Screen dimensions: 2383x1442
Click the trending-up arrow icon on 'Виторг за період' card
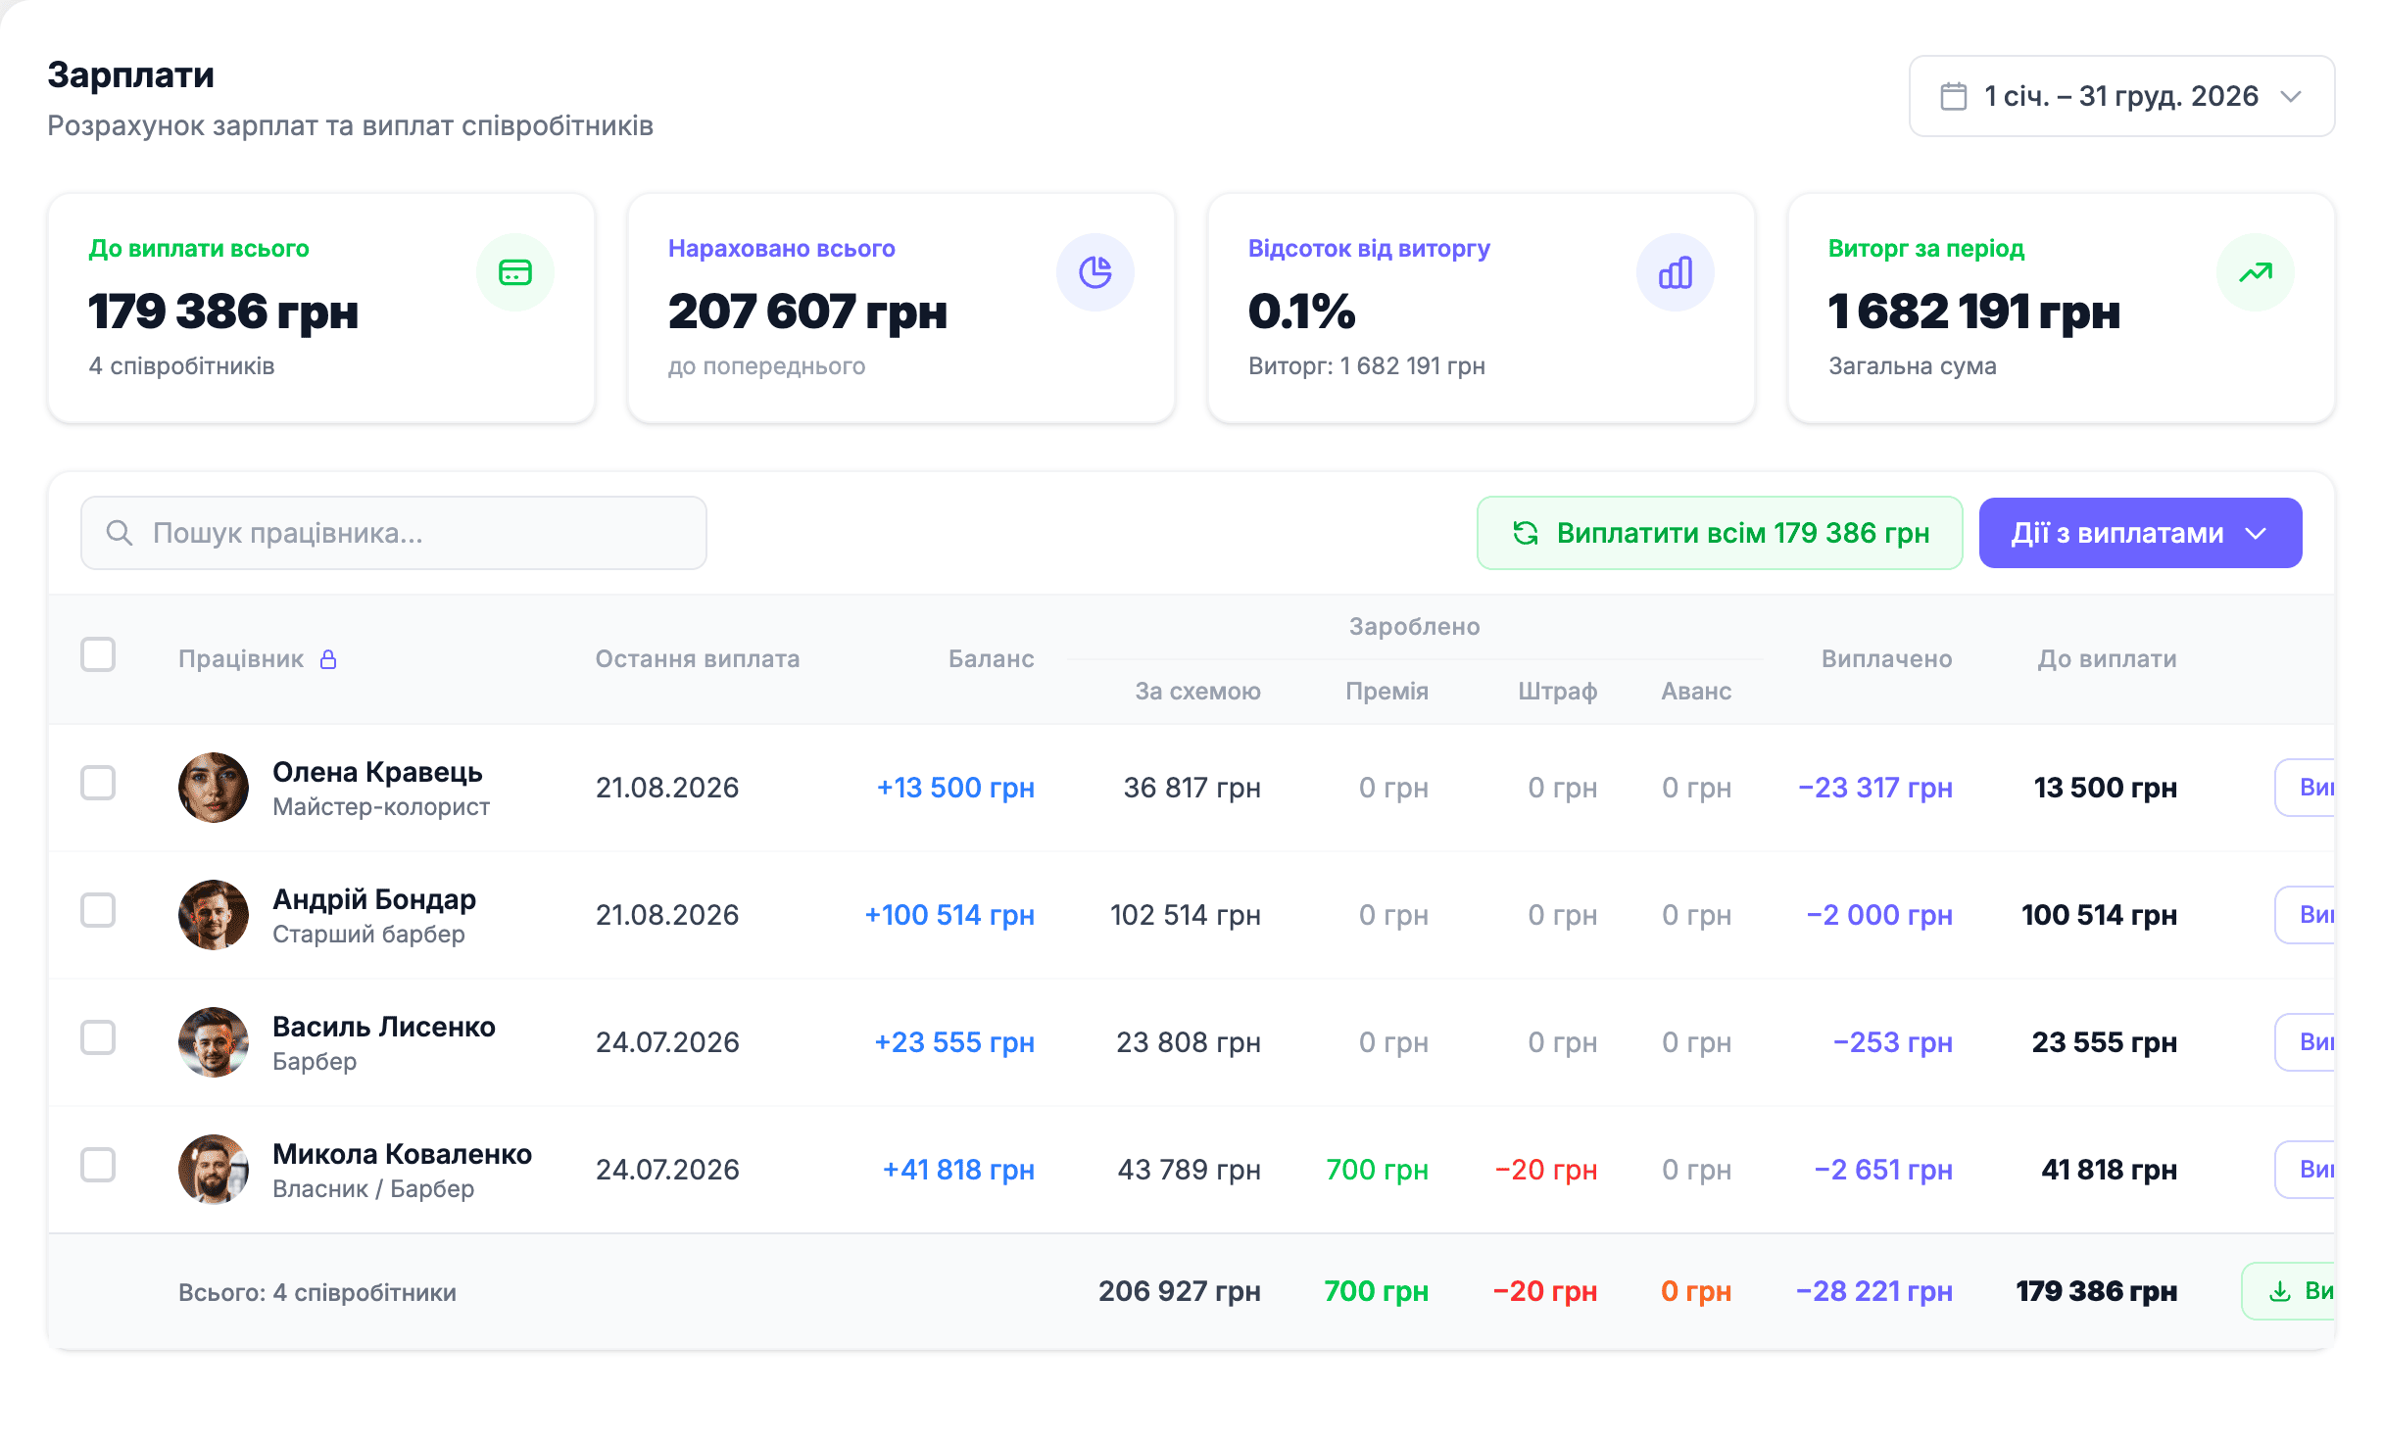(2256, 272)
